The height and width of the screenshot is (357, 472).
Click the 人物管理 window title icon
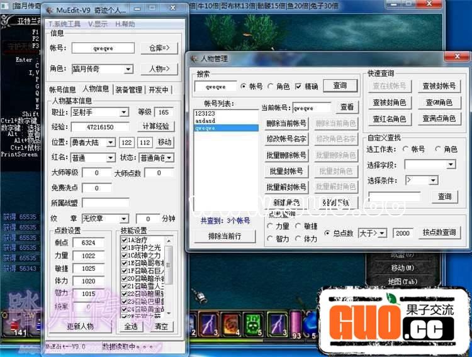(x=193, y=58)
